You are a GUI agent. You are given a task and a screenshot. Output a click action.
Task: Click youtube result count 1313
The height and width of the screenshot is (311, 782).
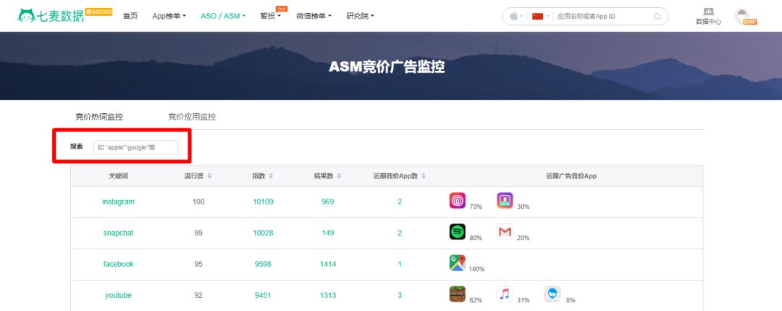(x=328, y=295)
